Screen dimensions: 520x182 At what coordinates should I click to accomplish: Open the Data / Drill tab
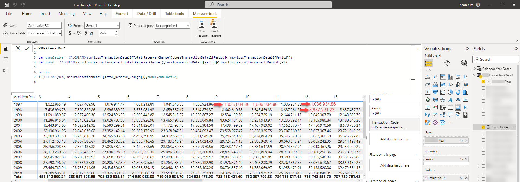tap(147, 14)
